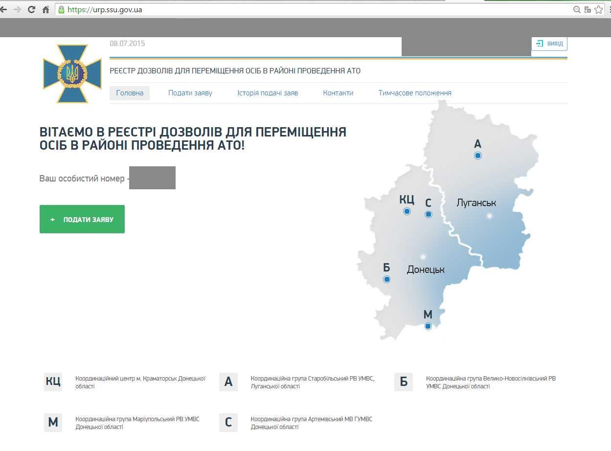Open the Контакти menu item
Viewport: 611px width, 451px height.
click(338, 93)
